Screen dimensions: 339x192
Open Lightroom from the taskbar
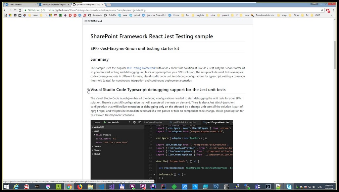268,187
